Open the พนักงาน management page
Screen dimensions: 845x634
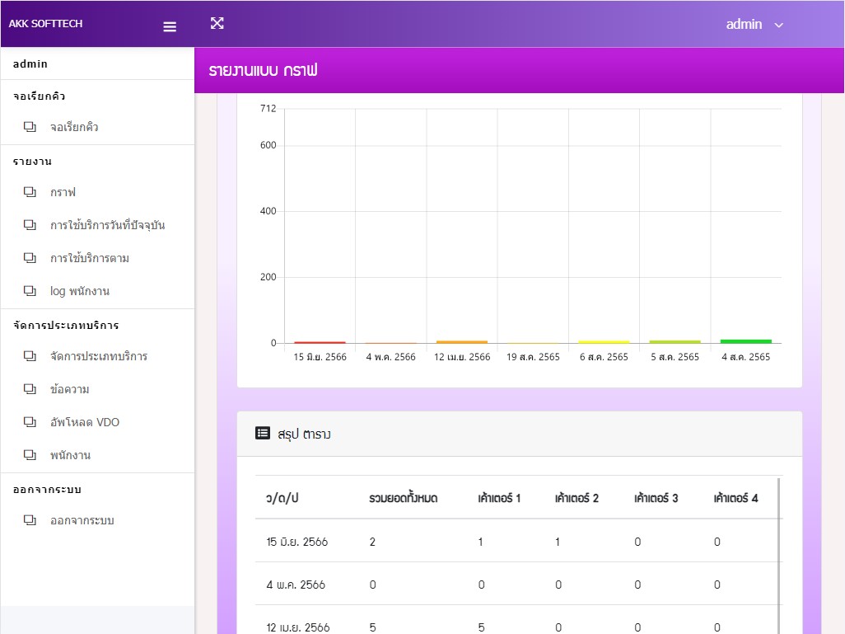coord(71,455)
